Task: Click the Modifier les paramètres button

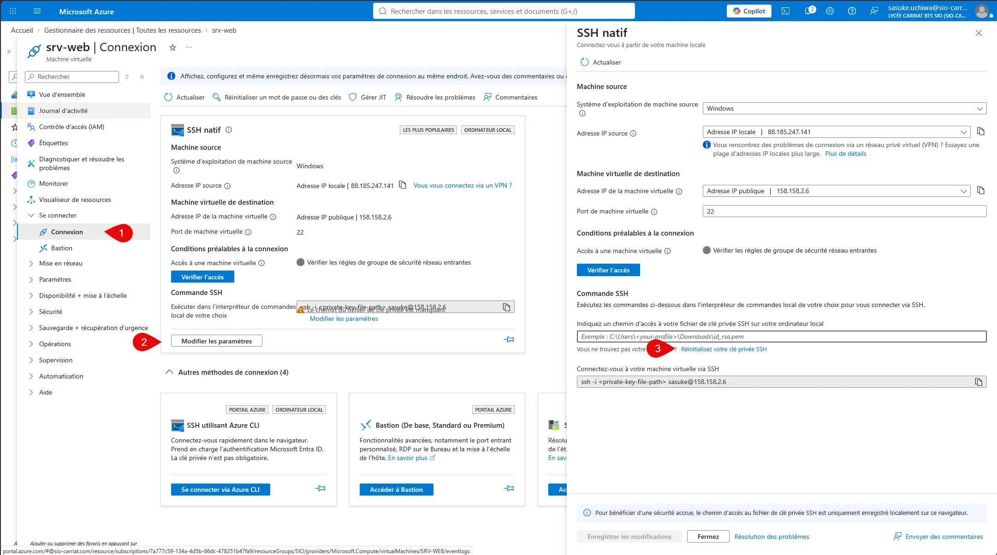Action: 217,341
